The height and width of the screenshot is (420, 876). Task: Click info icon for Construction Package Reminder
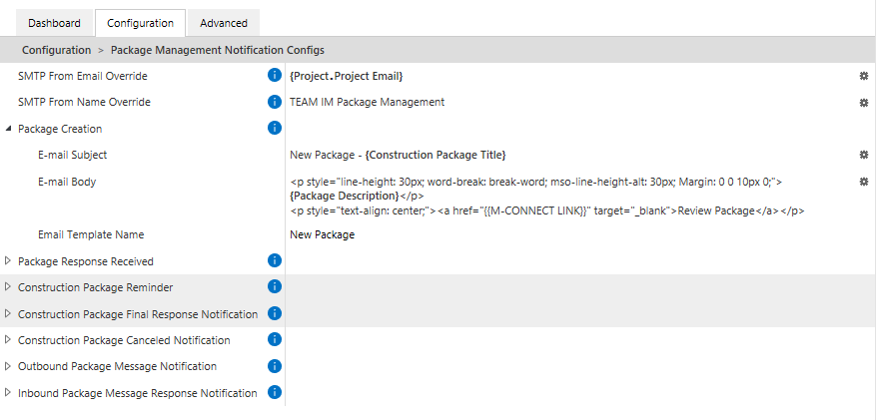pyautogui.click(x=274, y=287)
